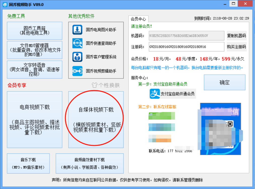Viewport: 255px width, 189px height.
Task: Open 音乐下载 for MP3 and MV downloads
Action: pyautogui.click(x=28, y=163)
